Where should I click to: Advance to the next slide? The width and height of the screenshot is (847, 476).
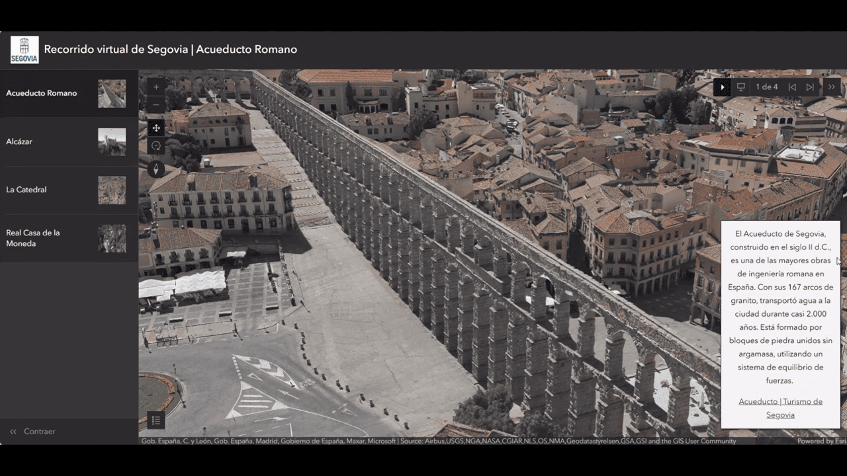pyautogui.click(x=810, y=87)
